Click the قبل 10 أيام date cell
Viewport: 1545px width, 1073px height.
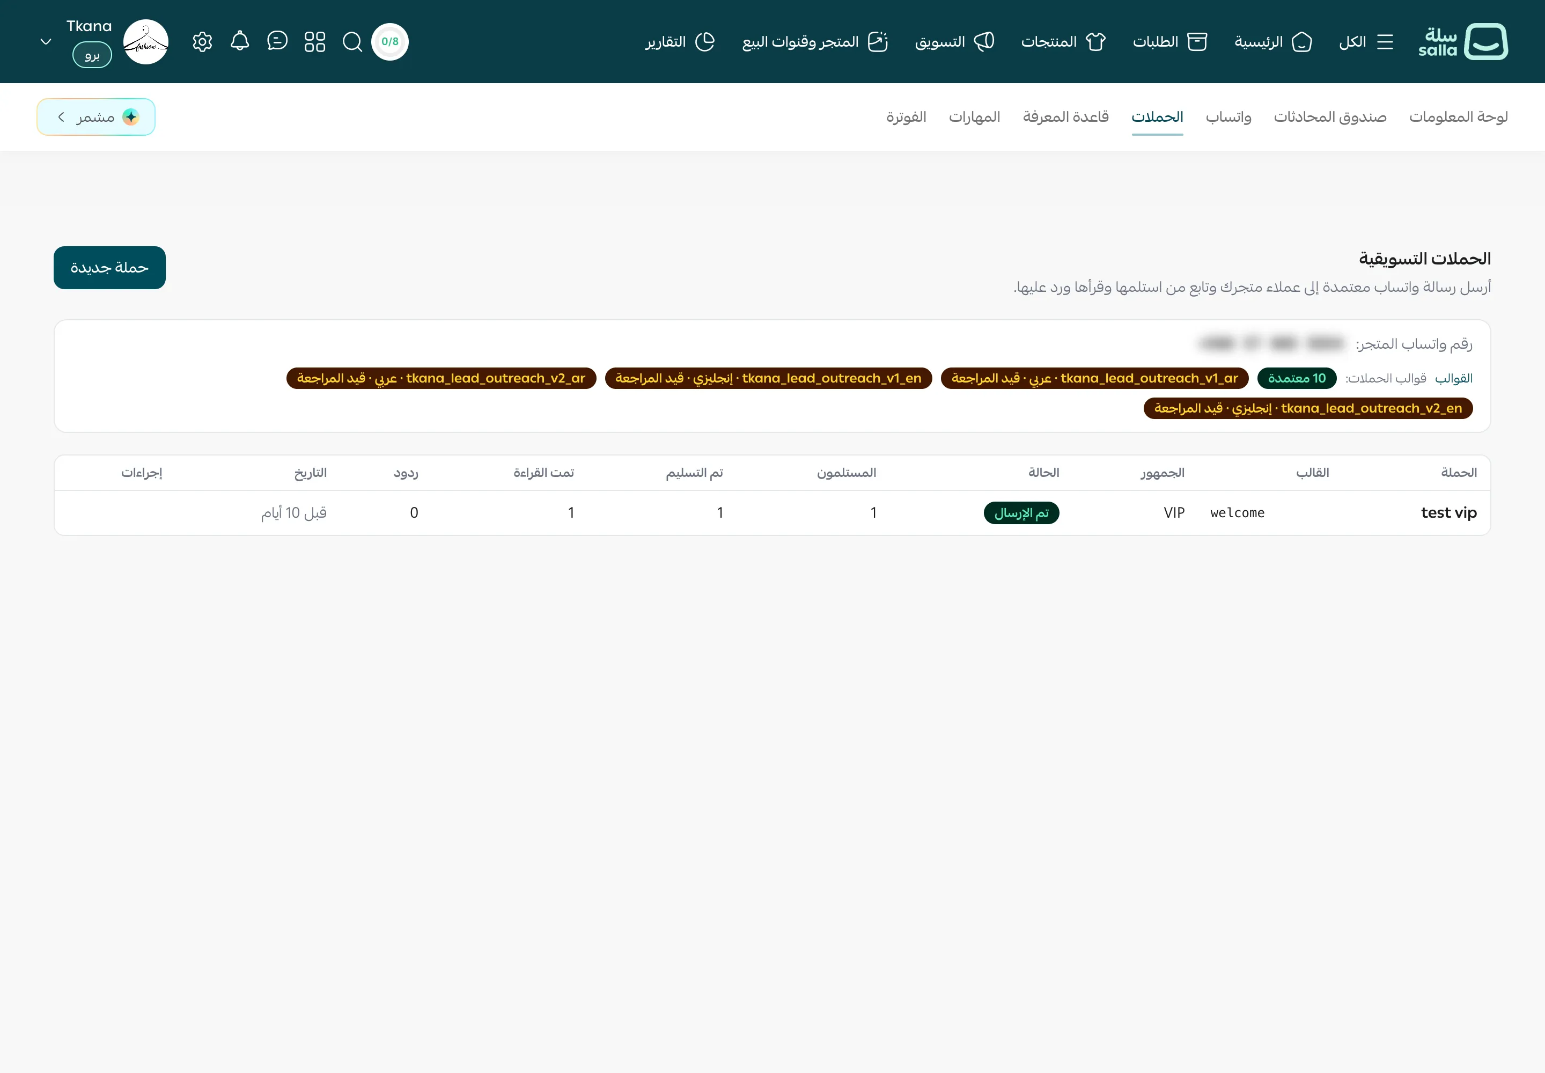(294, 513)
